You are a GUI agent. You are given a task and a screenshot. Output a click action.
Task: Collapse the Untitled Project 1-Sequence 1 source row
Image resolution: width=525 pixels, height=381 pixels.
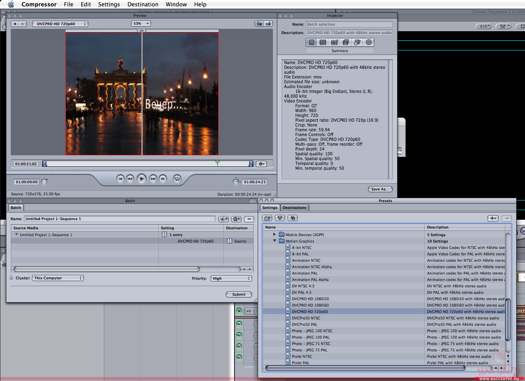point(17,235)
